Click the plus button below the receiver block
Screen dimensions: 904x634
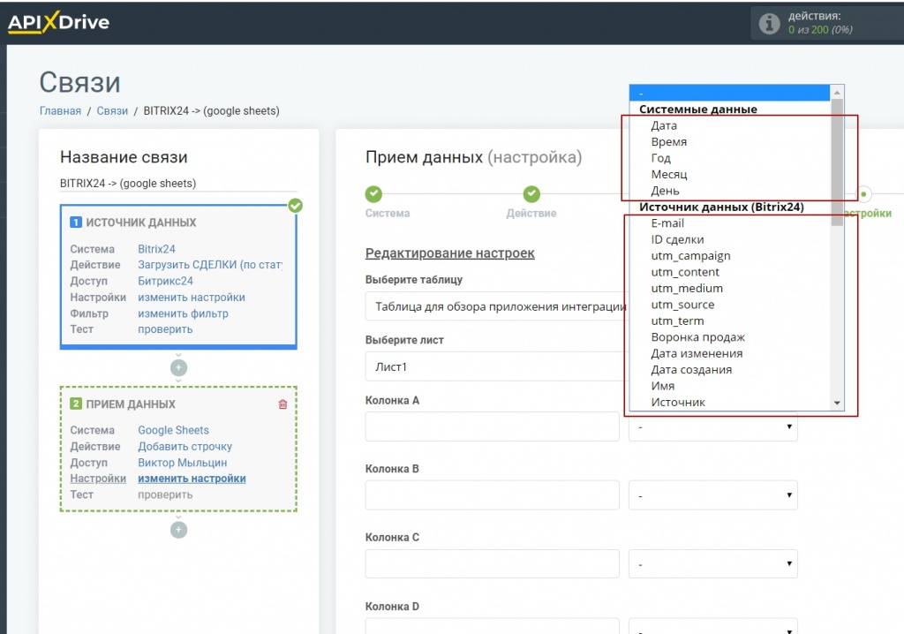pyautogui.click(x=178, y=530)
